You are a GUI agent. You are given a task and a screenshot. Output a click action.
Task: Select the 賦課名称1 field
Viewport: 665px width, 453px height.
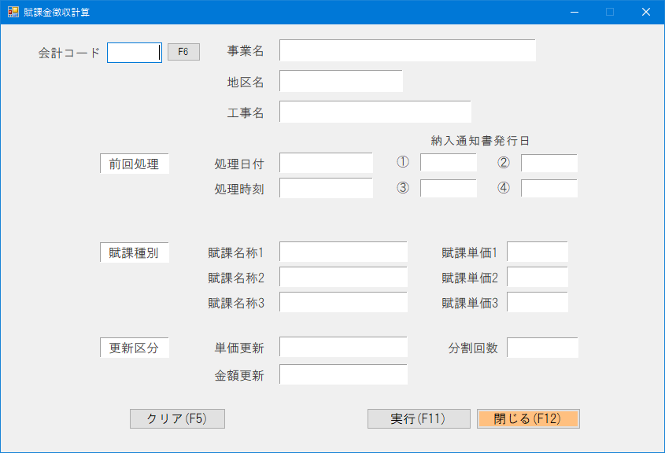click(x=342, y=252)
